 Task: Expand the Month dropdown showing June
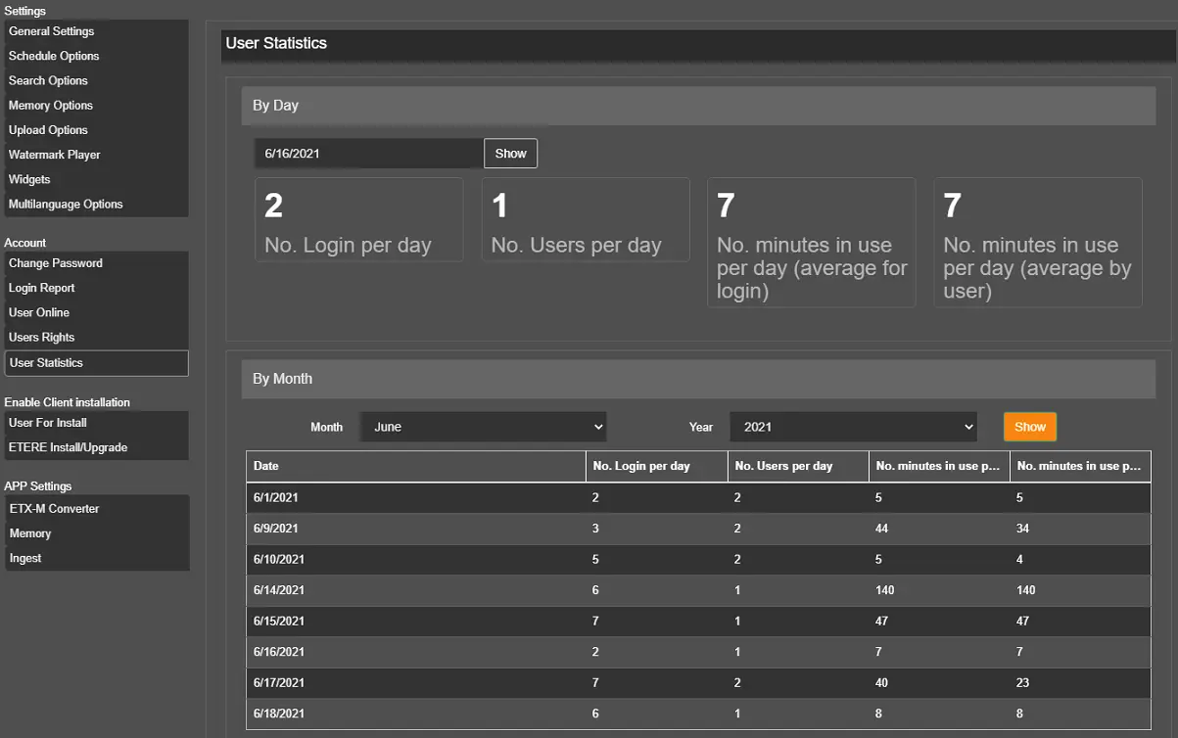click(484, 427)
